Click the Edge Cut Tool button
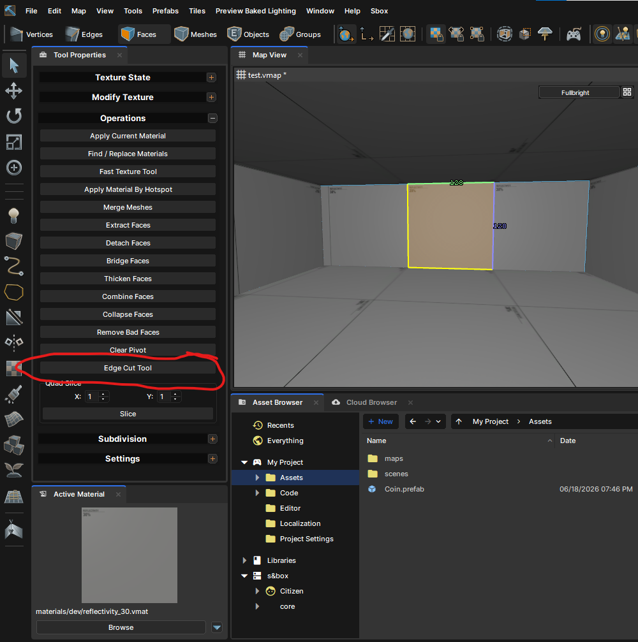This screenshot has width=638, height=642. 128,368
